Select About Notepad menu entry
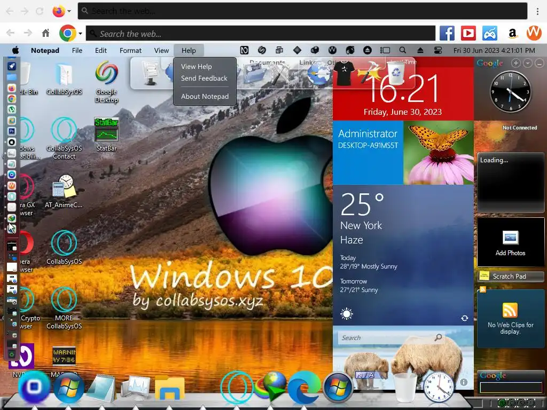 click(205, 96)
